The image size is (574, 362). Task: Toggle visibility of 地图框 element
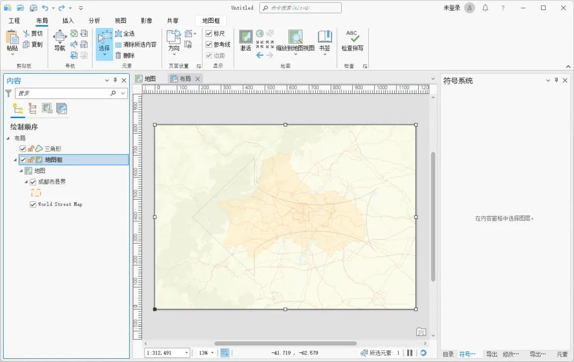[23, 160]
